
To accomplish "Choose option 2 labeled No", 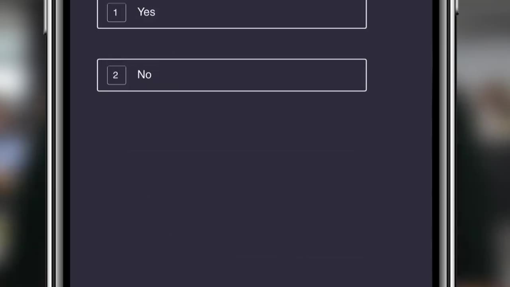I will point(231,75).
